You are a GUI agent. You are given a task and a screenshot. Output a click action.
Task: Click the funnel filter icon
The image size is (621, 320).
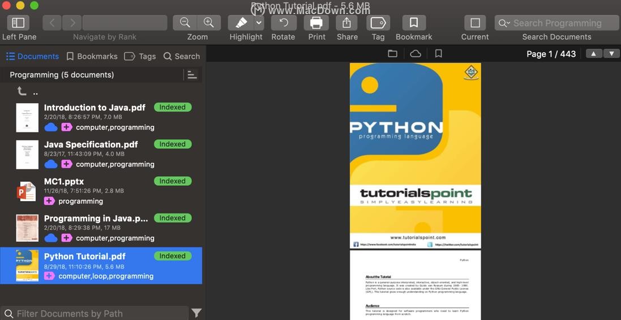(196, 313)
